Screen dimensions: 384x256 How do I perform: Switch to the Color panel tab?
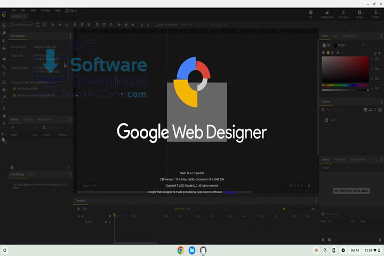click(324, 36)
